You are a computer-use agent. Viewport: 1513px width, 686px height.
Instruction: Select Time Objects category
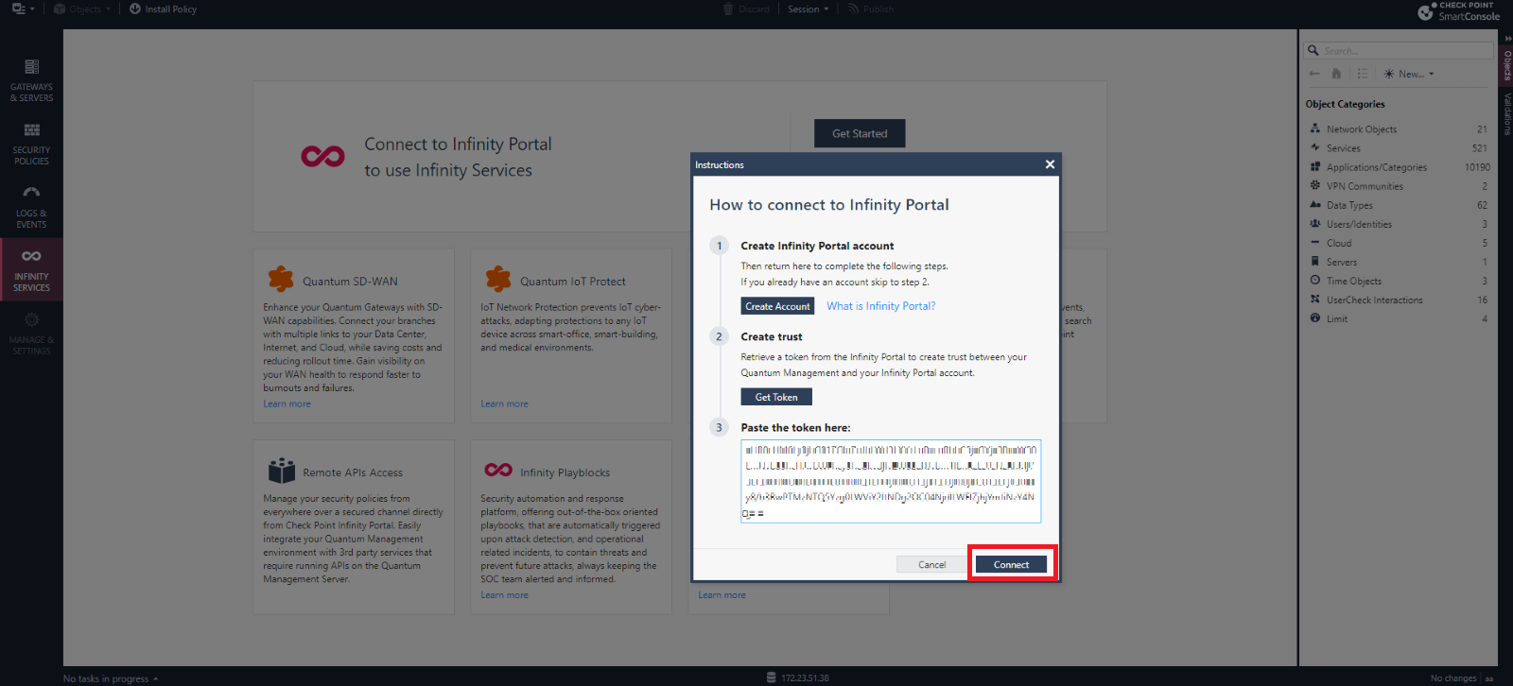1399,281
